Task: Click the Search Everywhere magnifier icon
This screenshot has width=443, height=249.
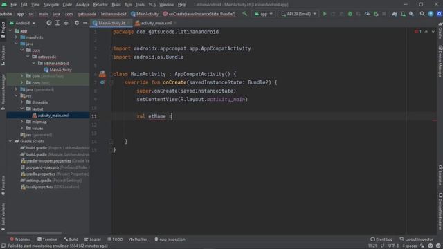Action: pyautogui.click(x=422, y=14)
